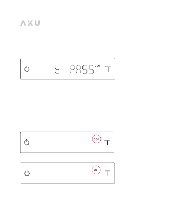Click the letter U in the AKU logo
The image size is (180, 211).
click(x=37, y=23)
